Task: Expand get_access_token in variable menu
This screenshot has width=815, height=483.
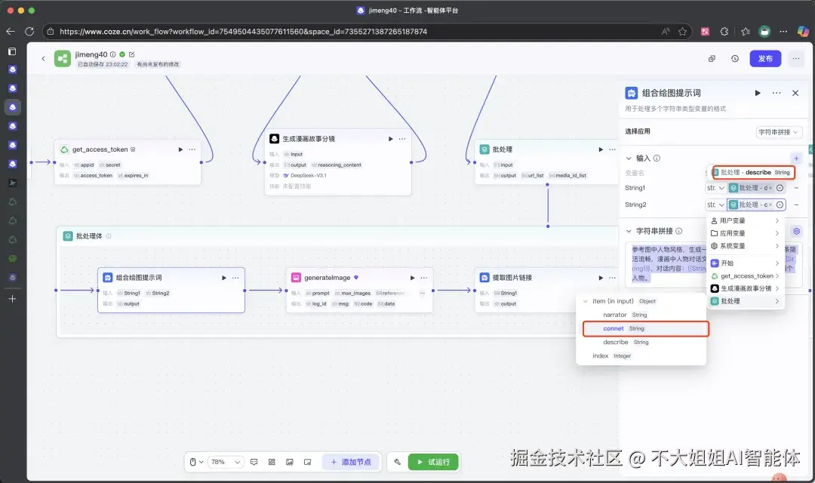Action: [x=746, y=276]
